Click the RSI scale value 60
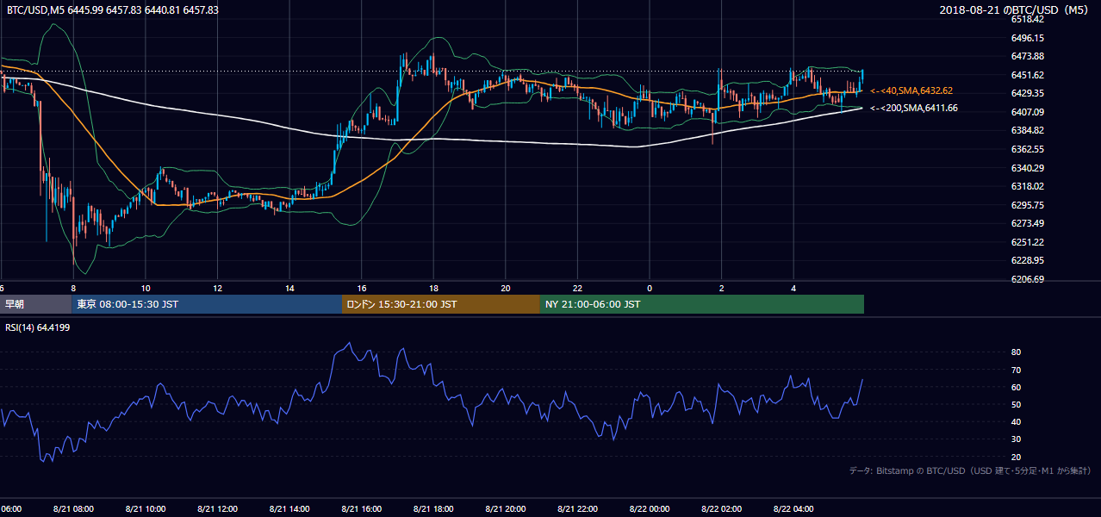This screenshot has height=517, width=1101. (1017, 387)
